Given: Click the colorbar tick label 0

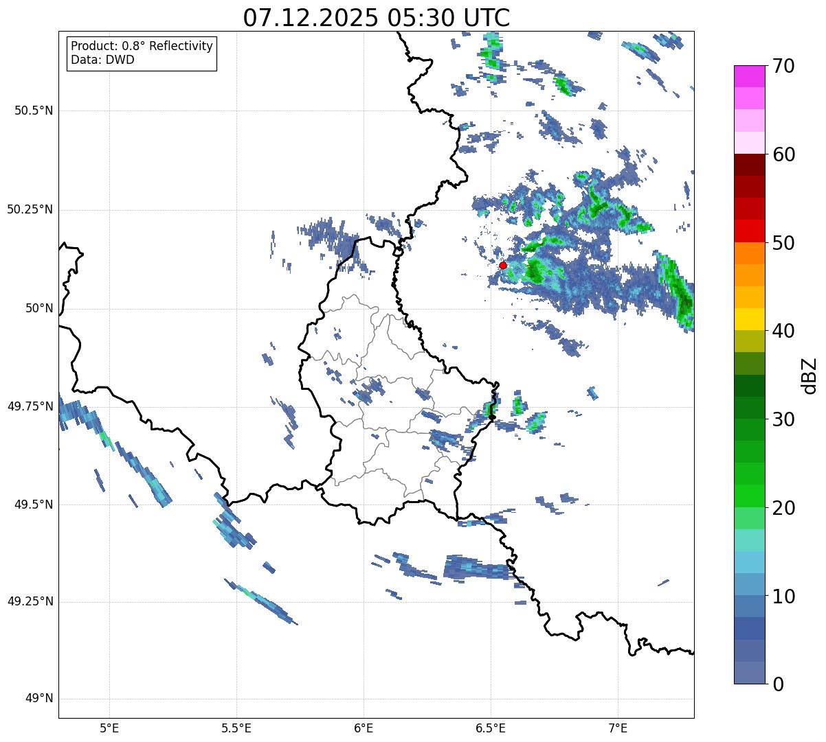Looking at the screenshot, I should [x=777, y=684].
